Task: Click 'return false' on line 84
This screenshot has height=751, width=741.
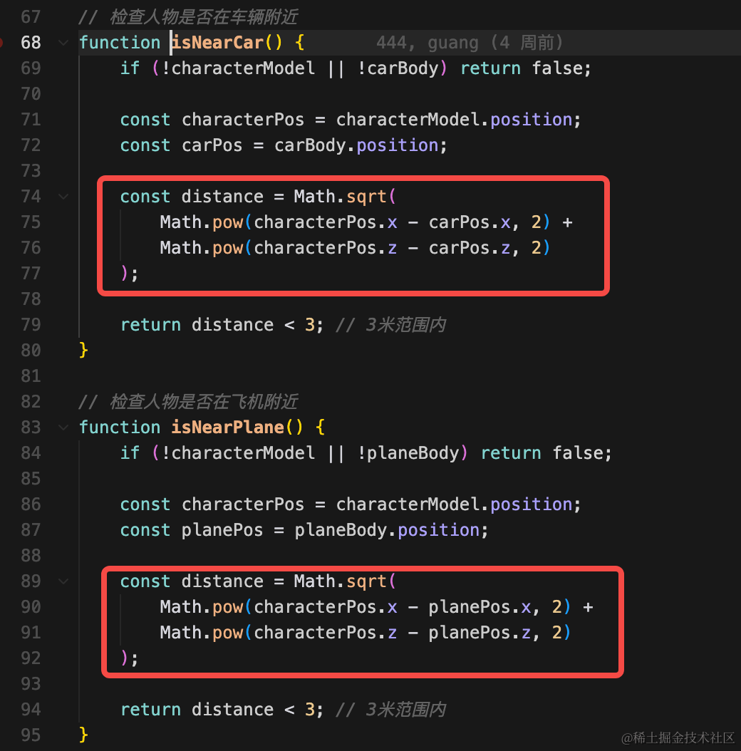Action: click(x=542, y=453)
